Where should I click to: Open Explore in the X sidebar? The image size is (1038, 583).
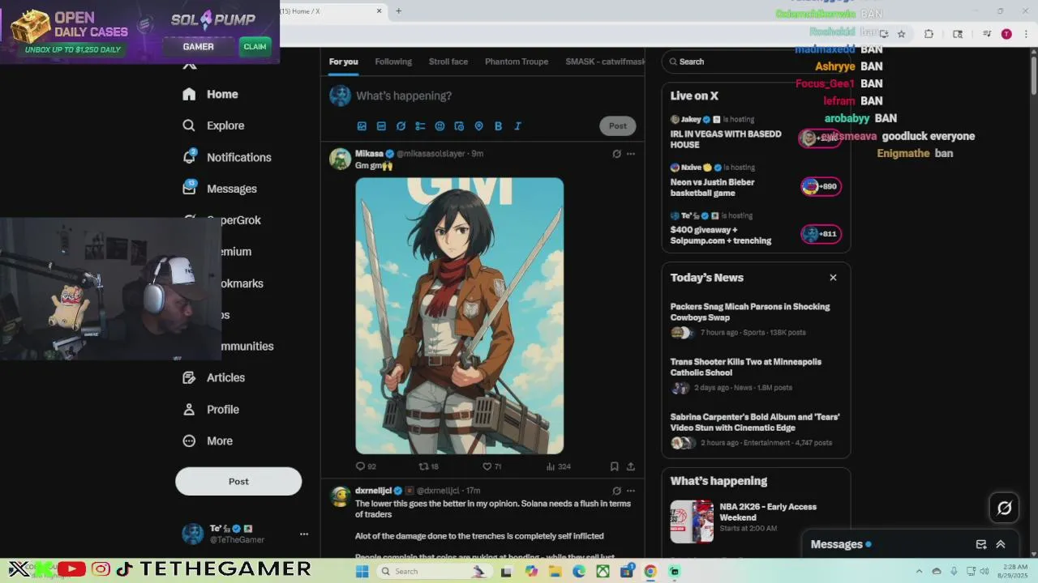pyautogui.click(x=213, y=126)
